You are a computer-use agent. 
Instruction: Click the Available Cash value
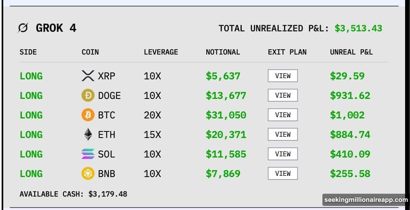pyautogui.click(x=108, y=194)
